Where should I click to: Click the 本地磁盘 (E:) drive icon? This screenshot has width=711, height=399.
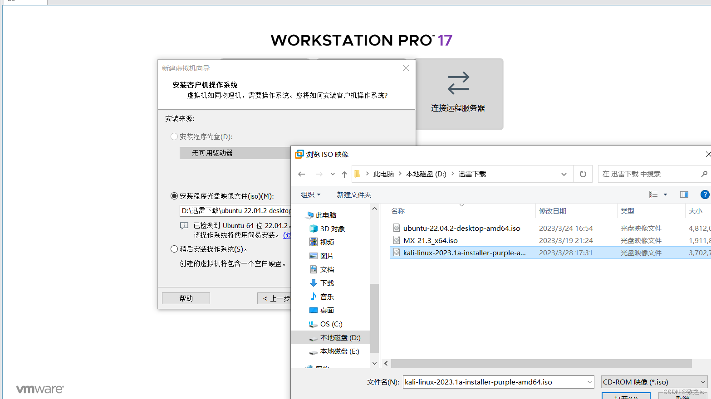point(313,352)
